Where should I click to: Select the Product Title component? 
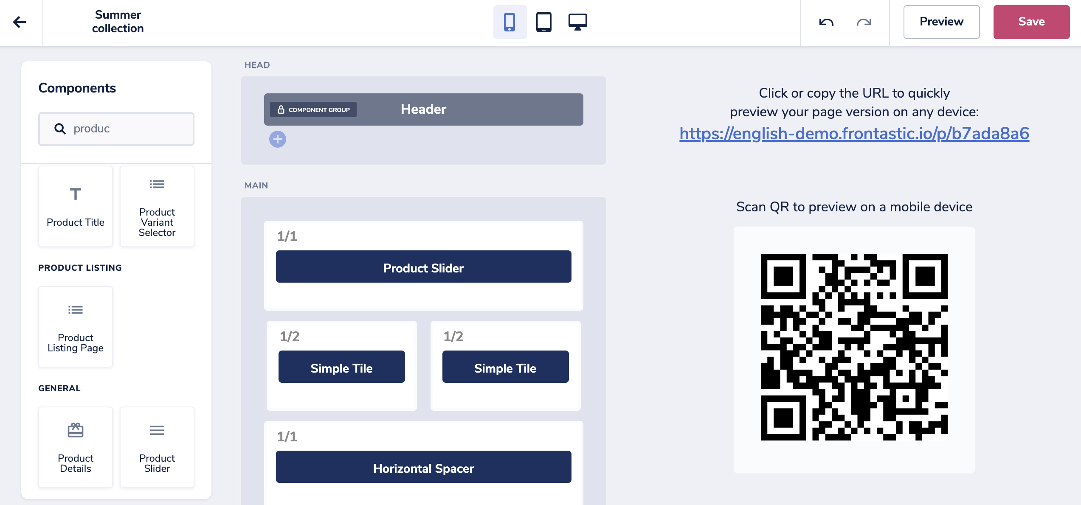click(x=76, y=206)
